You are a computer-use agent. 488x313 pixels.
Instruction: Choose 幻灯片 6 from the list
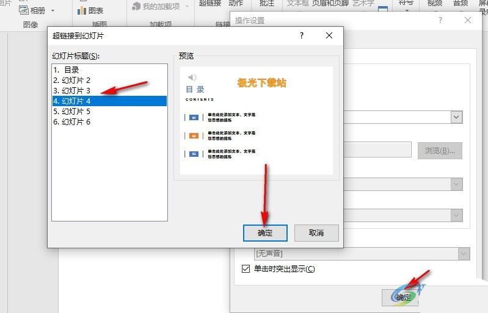tap(71, 122)
